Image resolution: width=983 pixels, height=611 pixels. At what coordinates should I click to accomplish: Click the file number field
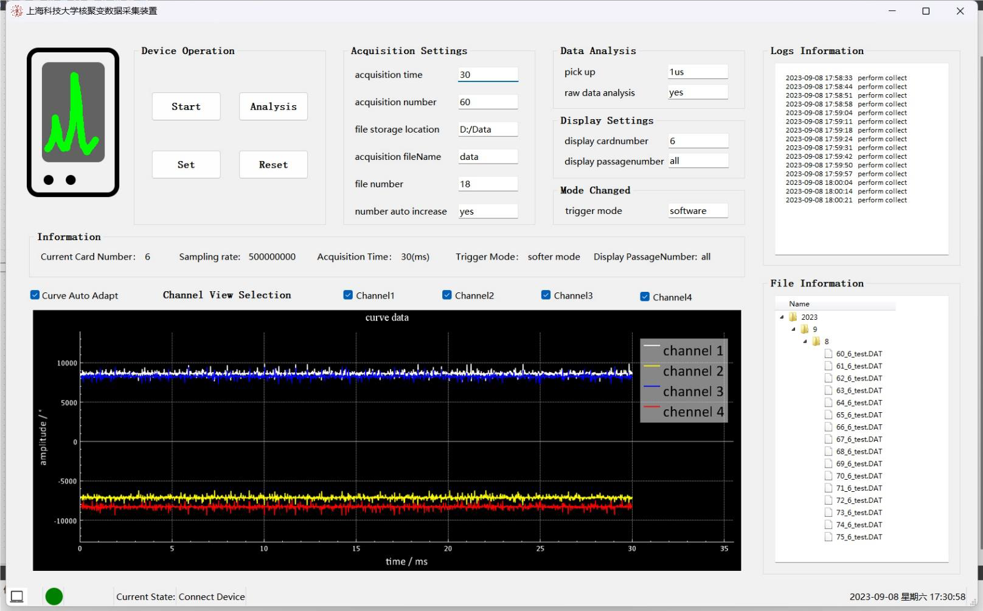tap(488, 184)
